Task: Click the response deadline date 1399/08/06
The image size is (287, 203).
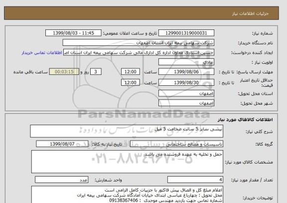Action: (x=186, y=72)
